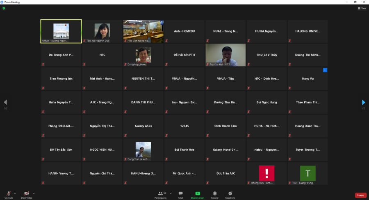Start recording with the Record button
369x200 pixels.
214,195
